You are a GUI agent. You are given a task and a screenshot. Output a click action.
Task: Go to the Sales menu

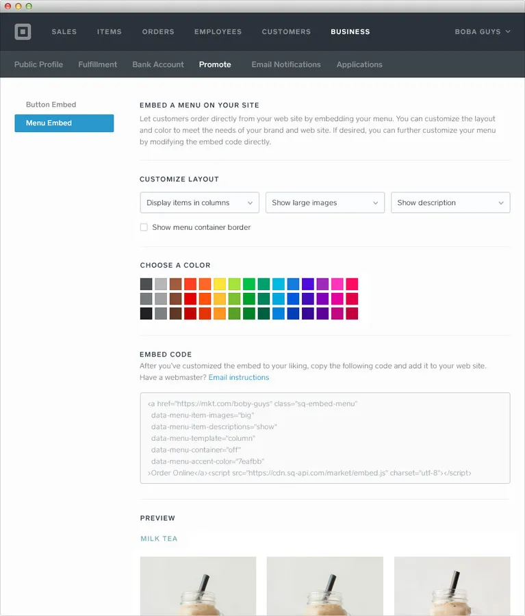64,31
